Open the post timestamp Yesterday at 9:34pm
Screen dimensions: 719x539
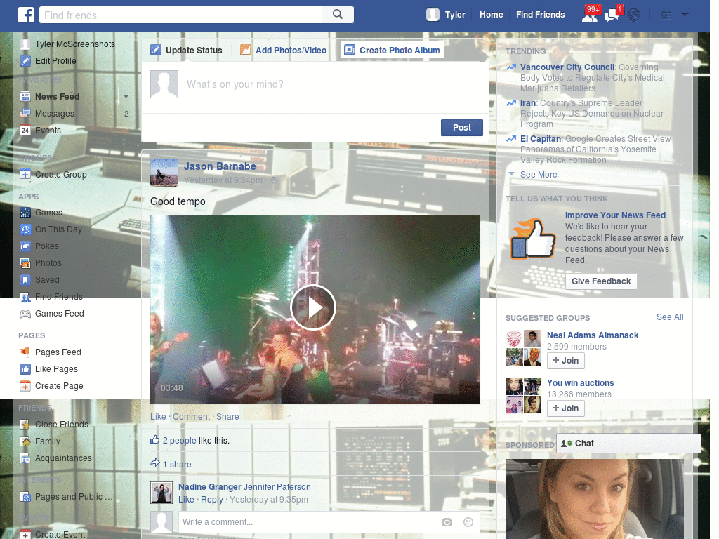pos(223,180)
